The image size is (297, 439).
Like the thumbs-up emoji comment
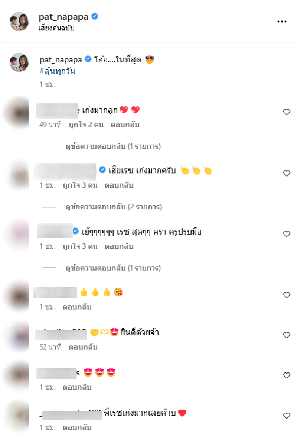click(287, 295)
